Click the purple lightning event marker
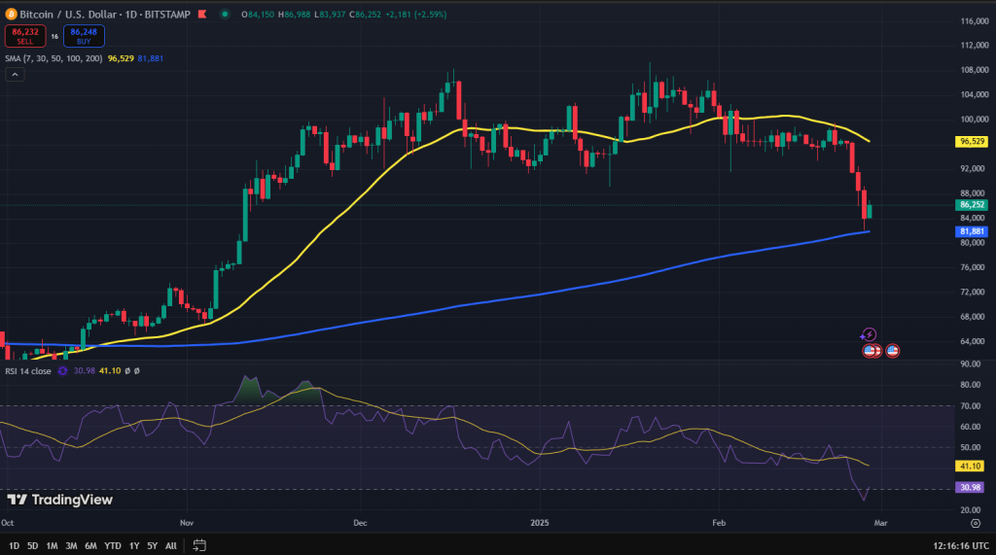This screenshot has height=555, width=996. [x=868, y=334]
